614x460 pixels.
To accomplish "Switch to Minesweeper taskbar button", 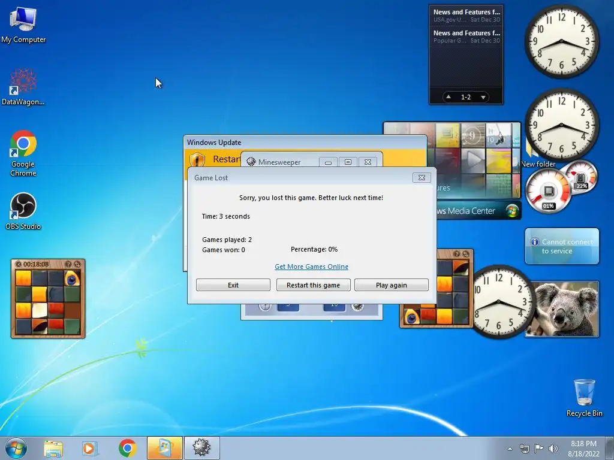I will (201, 448).
